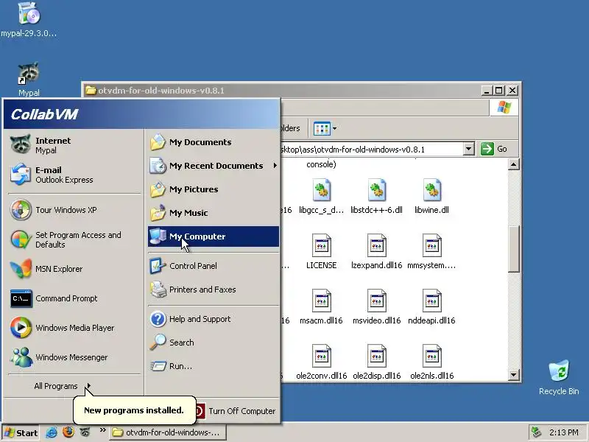Viewport: 589px width, 442px height.
Task: Launch Outlook Express E-mail entry
Action: pos(74,175)
